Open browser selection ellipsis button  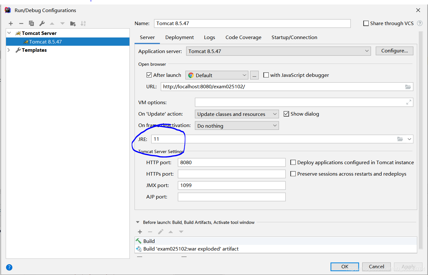[254, 75]
